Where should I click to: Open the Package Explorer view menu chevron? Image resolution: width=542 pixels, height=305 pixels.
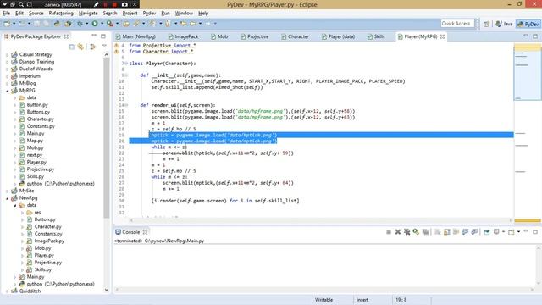pos(104,47)
